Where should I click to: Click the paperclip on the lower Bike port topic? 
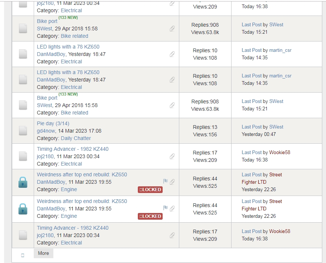(x=172, y=105)
